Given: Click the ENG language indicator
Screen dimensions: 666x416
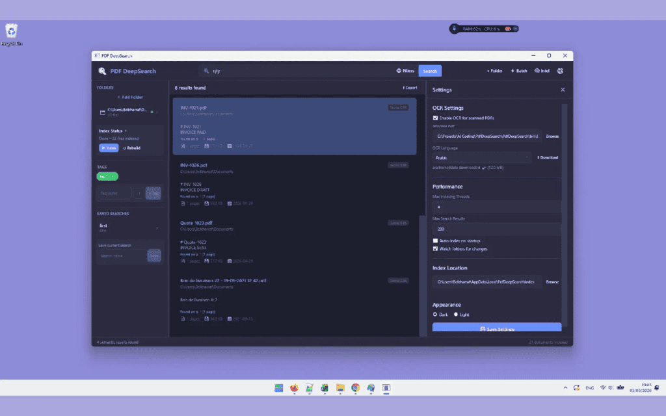Looking at the screenshot, I should coord(589,387).
